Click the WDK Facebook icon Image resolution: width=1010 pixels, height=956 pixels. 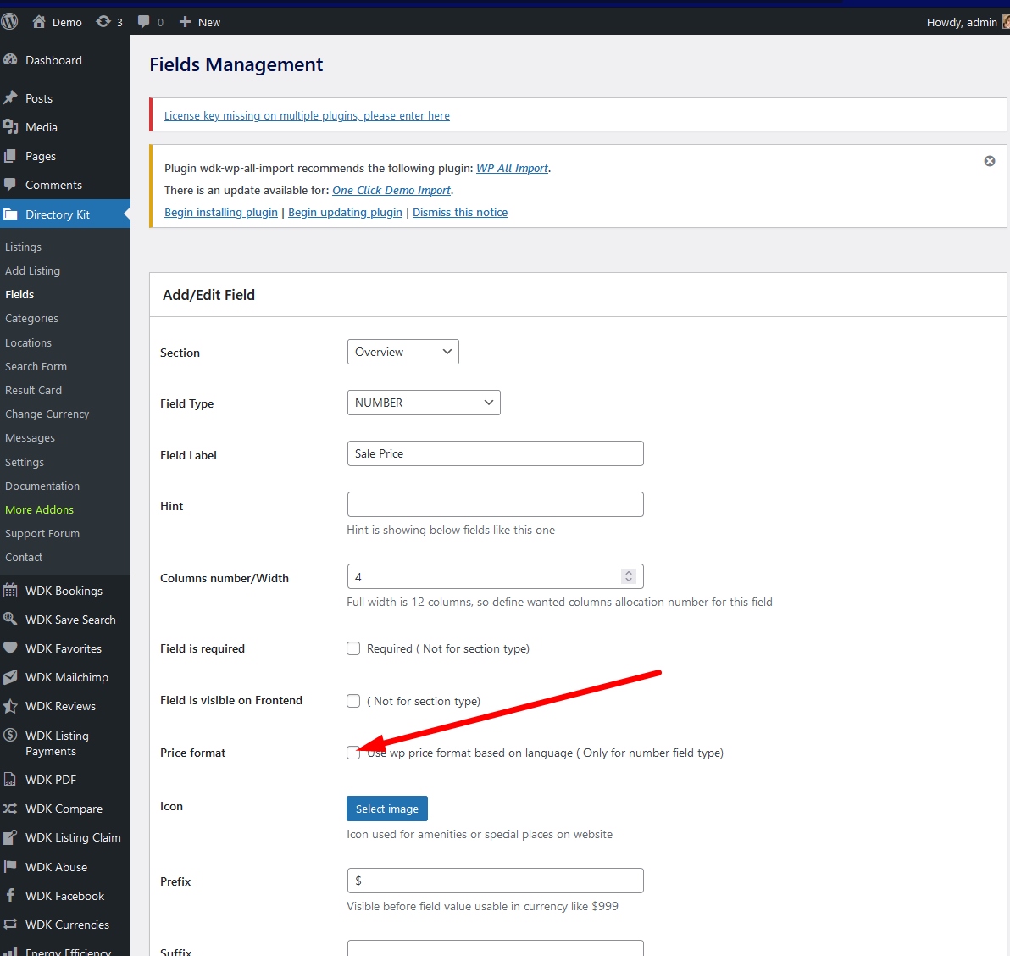coord(10,896)
